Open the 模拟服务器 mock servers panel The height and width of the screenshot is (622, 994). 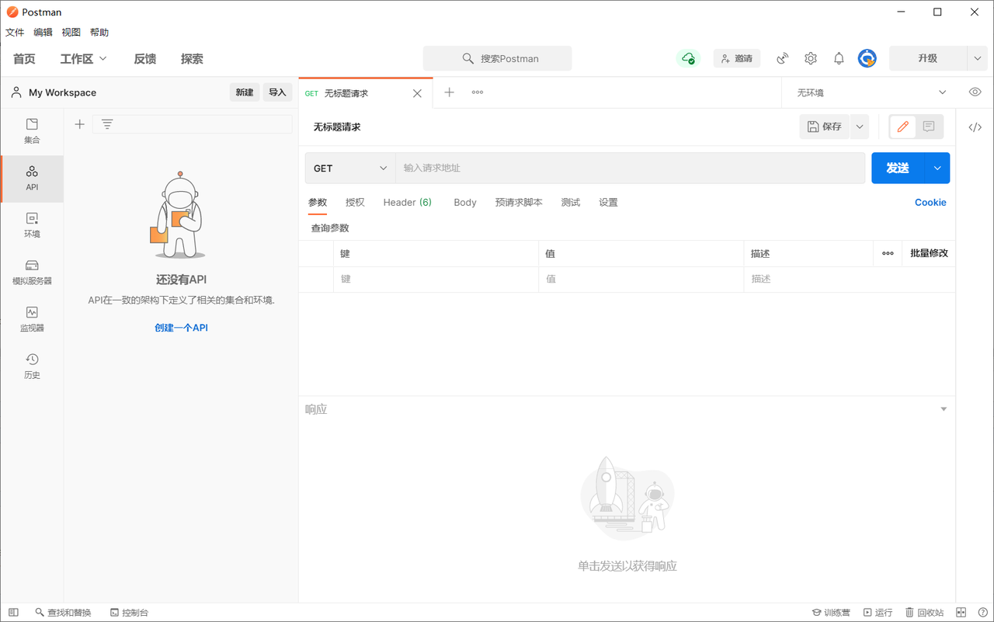pos(32,272)
